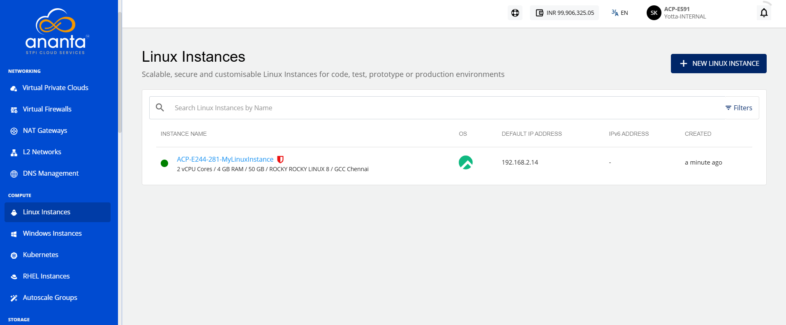Click the INR 99,906,325.05 wallet balance

coord(564,13)
